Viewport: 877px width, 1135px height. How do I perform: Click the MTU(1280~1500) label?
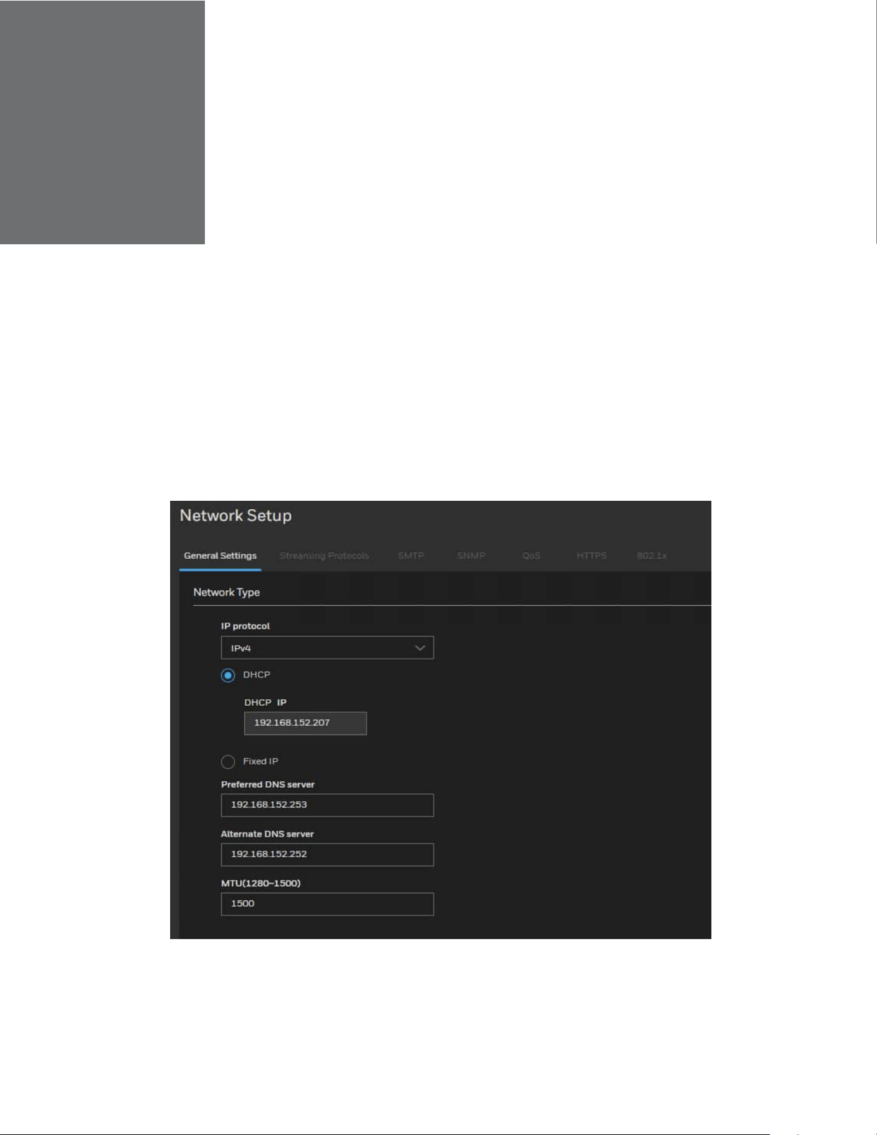pos(261,883)
